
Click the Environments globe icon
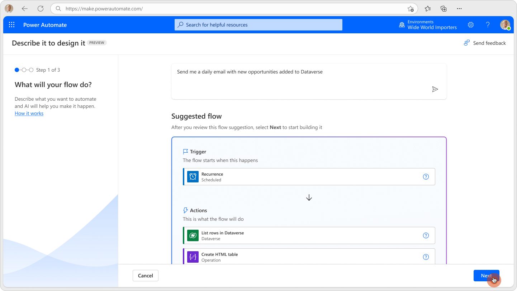click(402, 25)
